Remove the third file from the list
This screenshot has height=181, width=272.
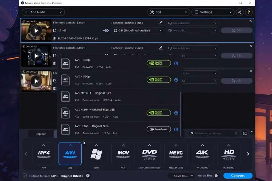pyautogui.click(x=251, y=71)
